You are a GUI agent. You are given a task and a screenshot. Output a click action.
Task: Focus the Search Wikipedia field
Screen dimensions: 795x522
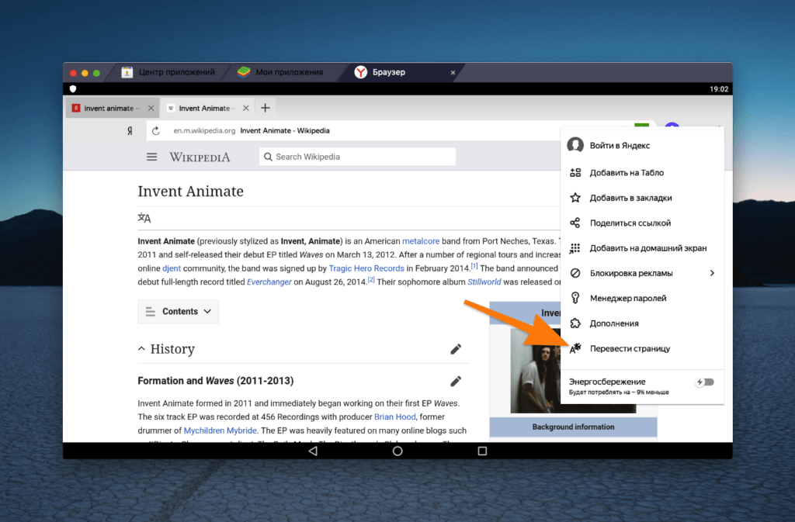coord(357,157)
